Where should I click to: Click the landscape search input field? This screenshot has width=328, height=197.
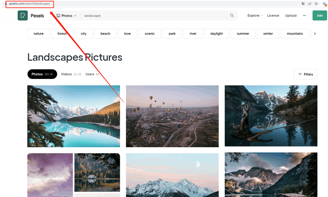155,16
